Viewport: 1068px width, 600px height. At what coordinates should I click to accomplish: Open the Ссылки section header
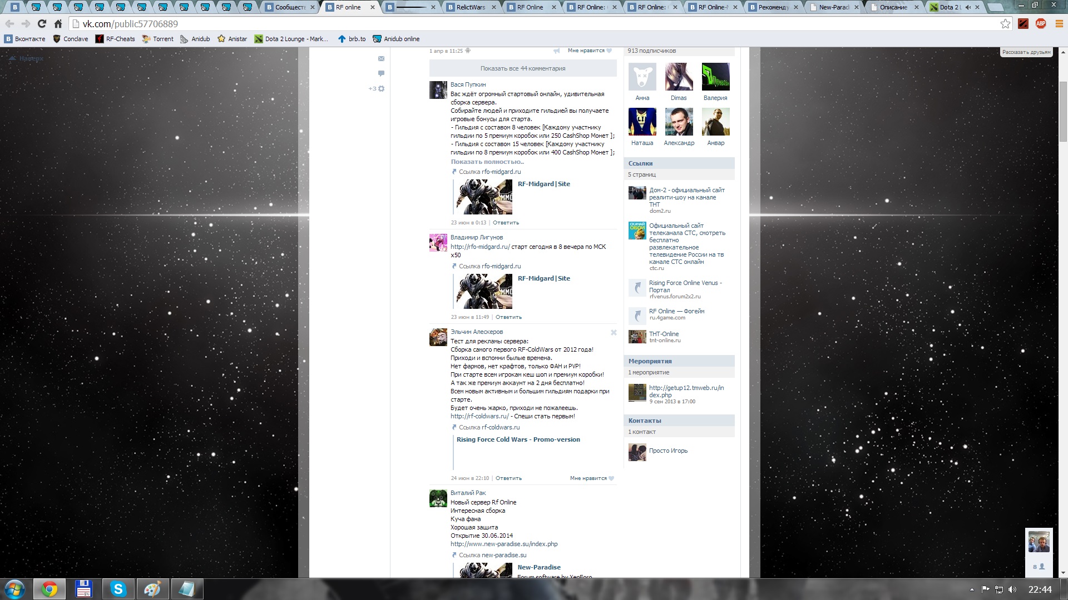679,163
